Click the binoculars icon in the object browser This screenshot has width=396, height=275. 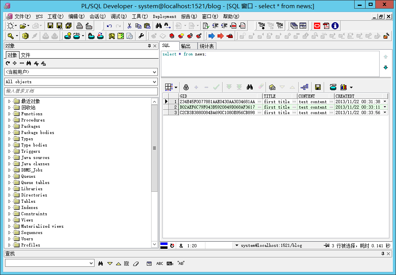[x=29, y=63]
